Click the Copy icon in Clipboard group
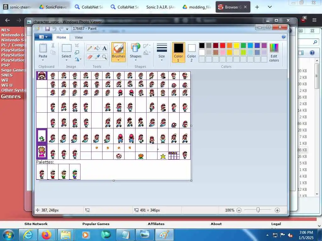 (x=53, y=53)
